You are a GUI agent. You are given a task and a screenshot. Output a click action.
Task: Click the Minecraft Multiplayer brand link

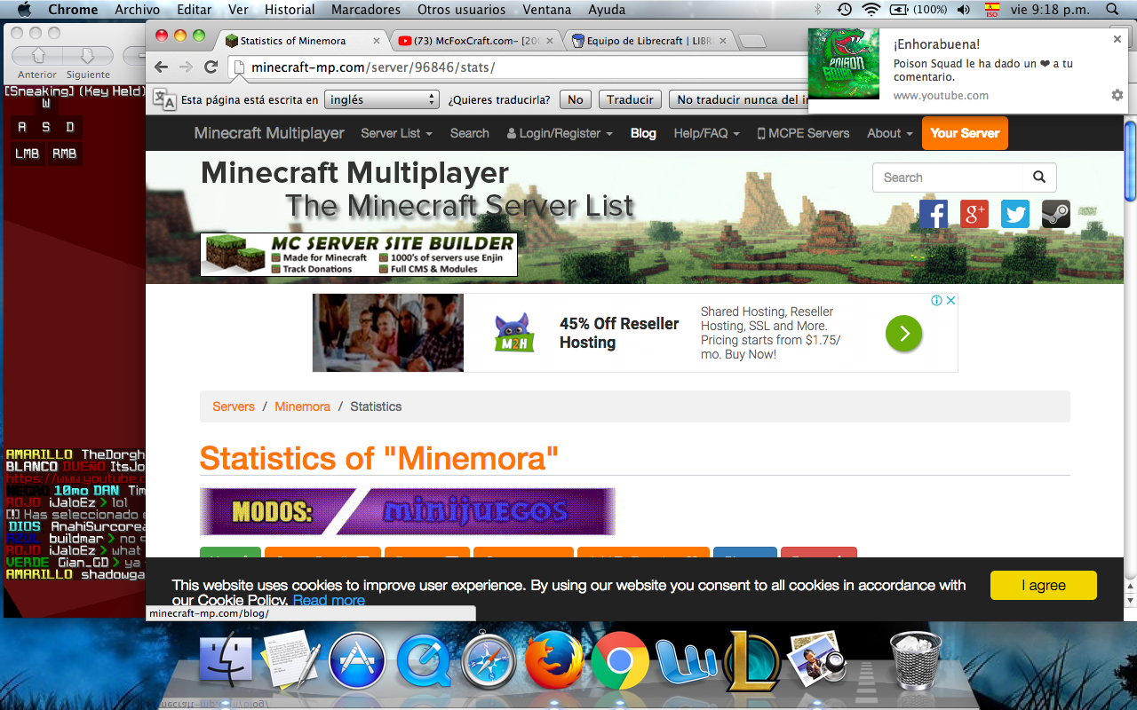click(269, 133)
